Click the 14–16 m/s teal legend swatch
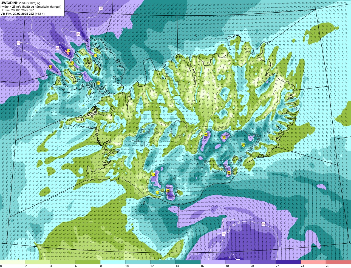The image size is (351, 268). pos(188,262)
